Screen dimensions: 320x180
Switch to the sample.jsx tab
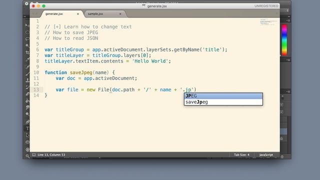(95, 14)
